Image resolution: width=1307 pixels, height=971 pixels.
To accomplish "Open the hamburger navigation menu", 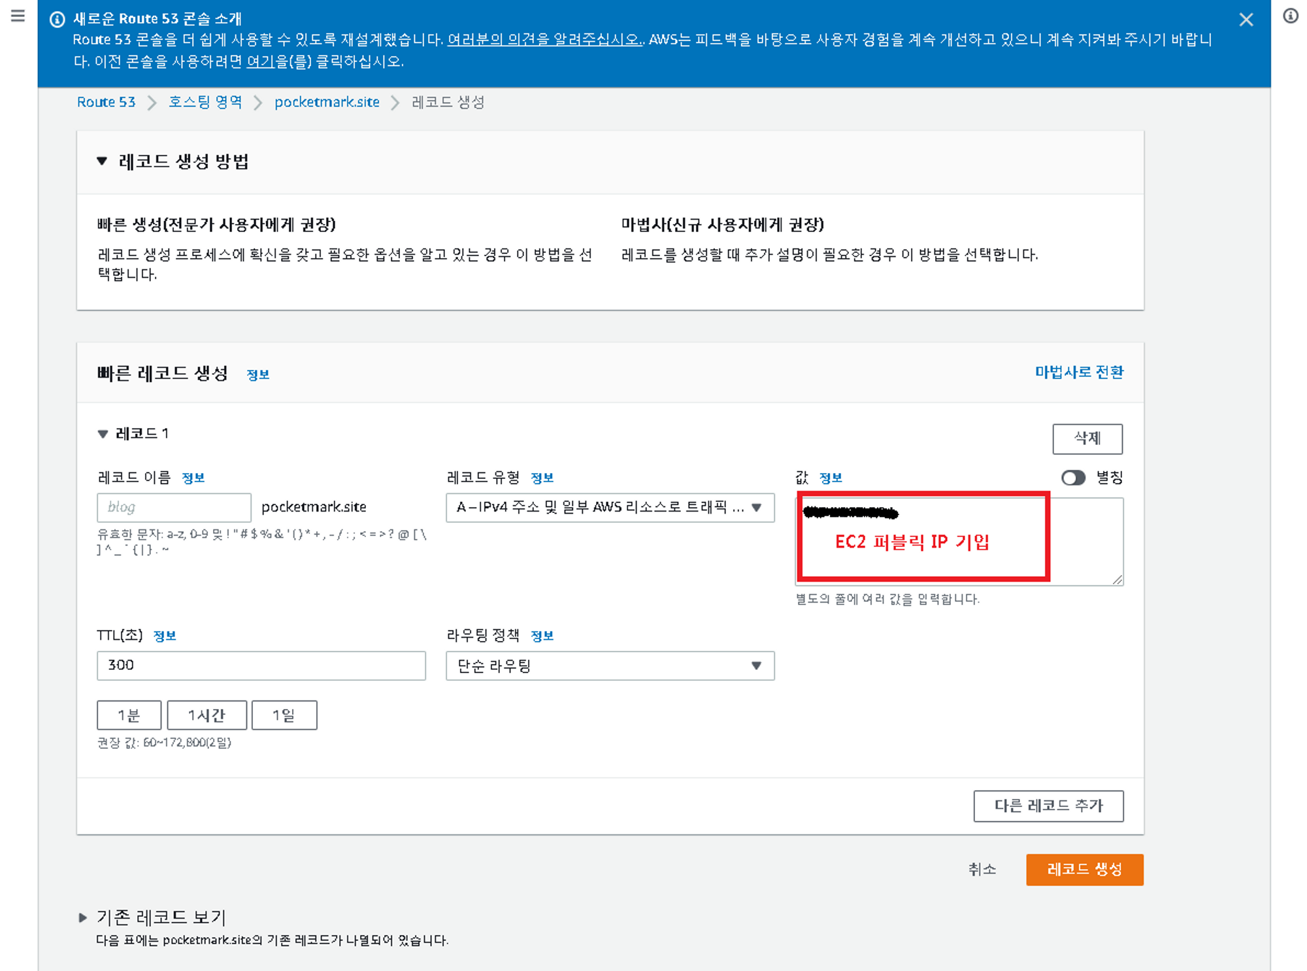I will pos(18,16).
